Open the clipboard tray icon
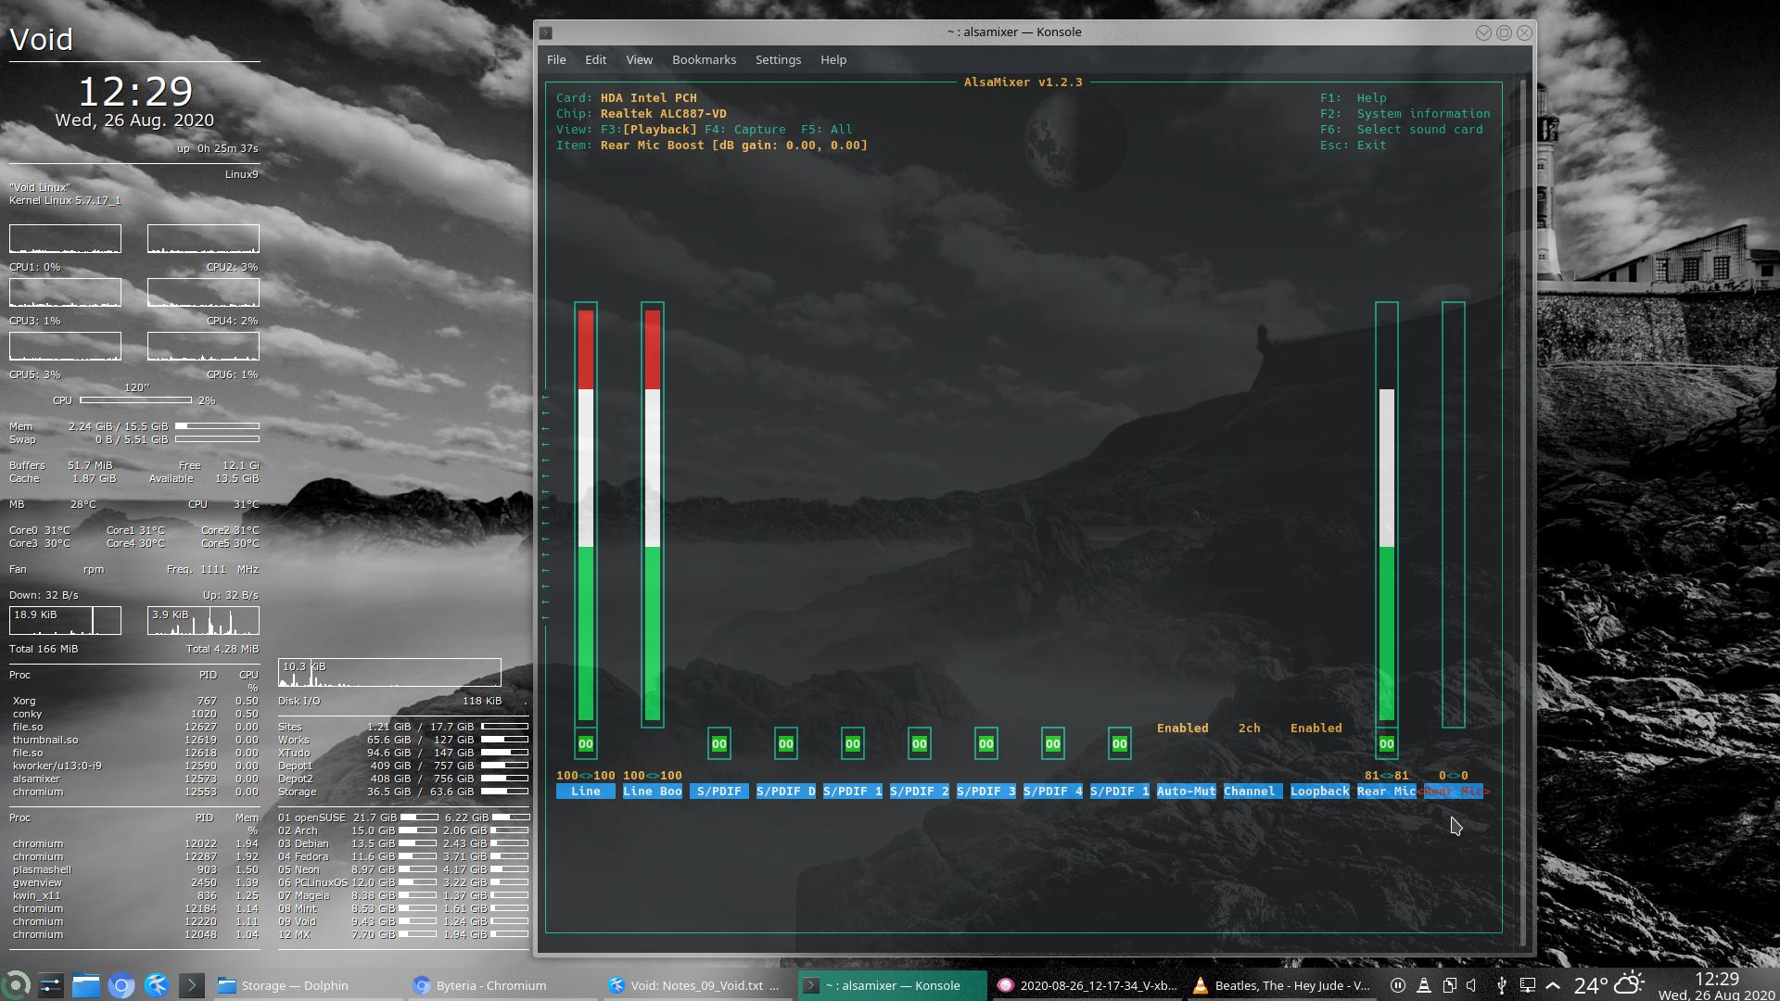Viewport: 1780px width, 1001px height. click(1449, 985)
